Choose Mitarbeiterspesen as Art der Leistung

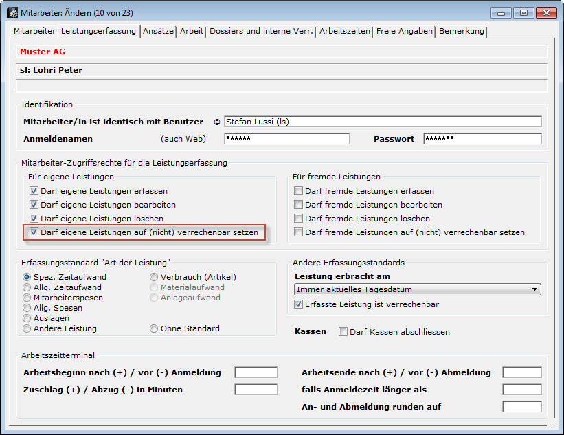[x=27, y=298]
